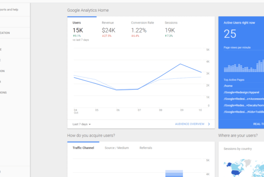This screenshot has width=264, height=177.
Task: Click the Sessions value 19K
Action: click(x=170, y=31)
